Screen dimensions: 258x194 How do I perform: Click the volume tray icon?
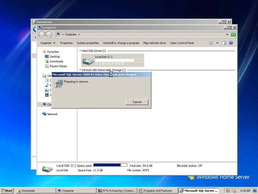pyautogui.click(x=234, y=191)
